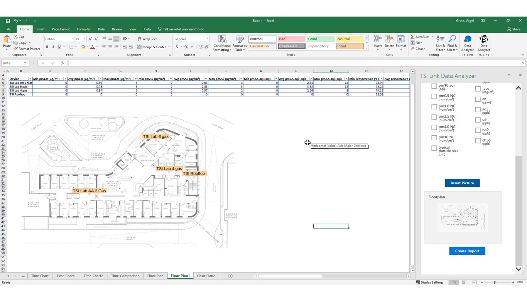Open Sort & Filter options
The height and width of the screenshot is (296, 527).
(440, 43)
